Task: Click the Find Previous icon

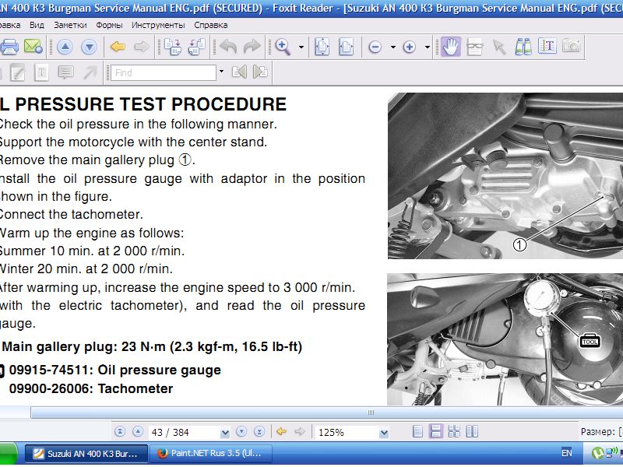Action: (x=239, y=72)
